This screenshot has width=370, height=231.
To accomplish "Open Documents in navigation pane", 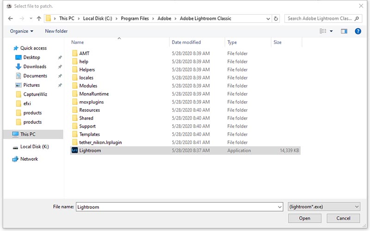I will (35, 76).
